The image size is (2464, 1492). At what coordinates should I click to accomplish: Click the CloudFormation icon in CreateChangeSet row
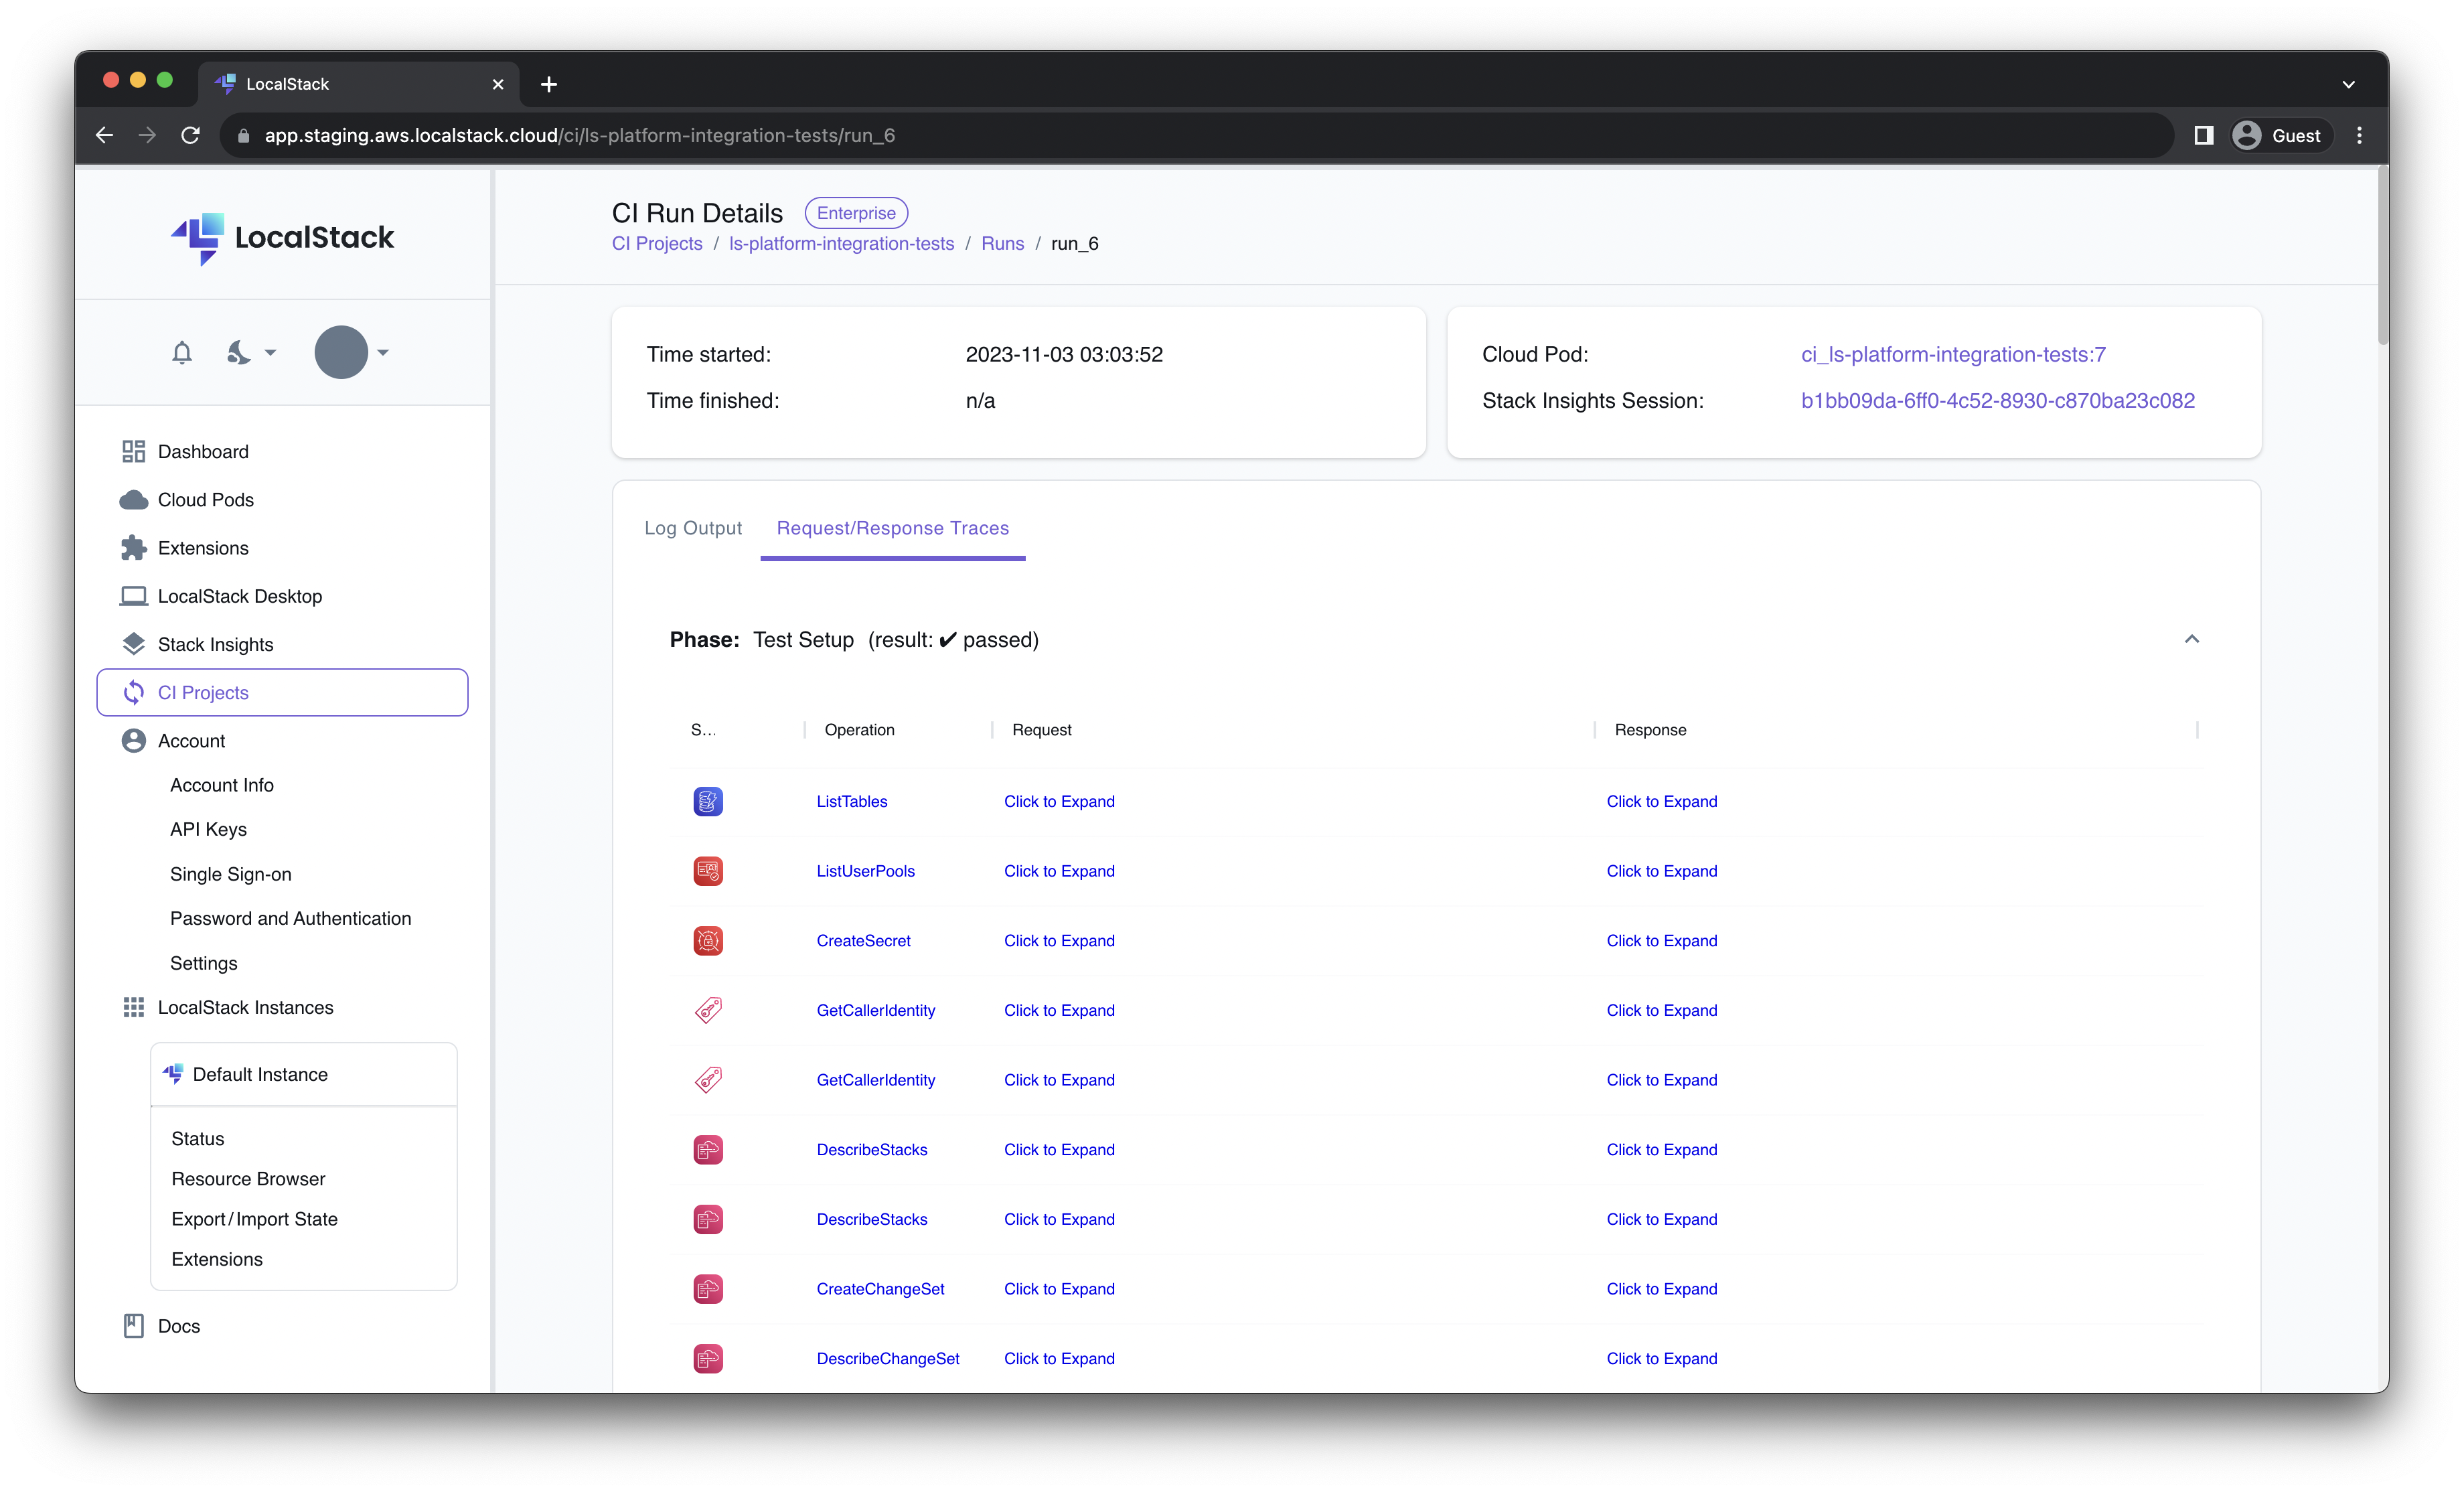point(708,1289)
